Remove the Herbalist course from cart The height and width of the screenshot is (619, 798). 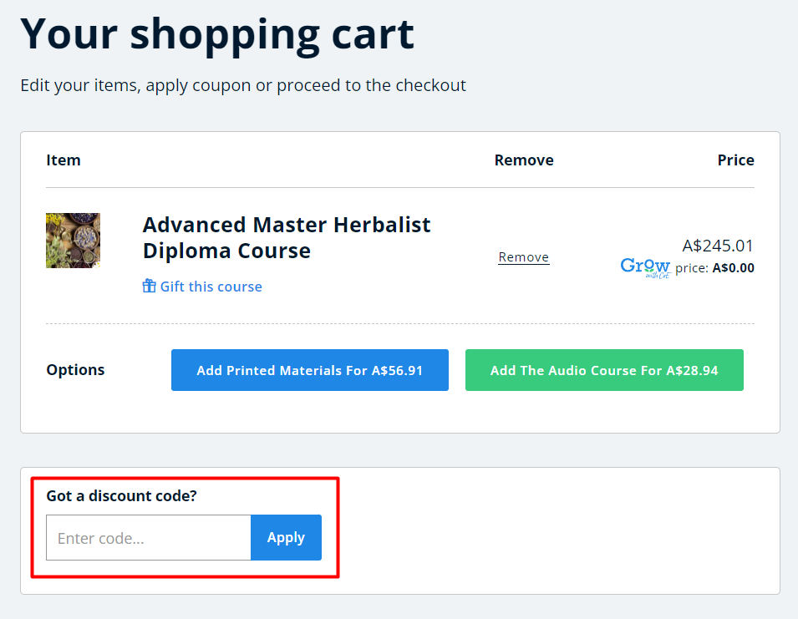click(523, 257)
